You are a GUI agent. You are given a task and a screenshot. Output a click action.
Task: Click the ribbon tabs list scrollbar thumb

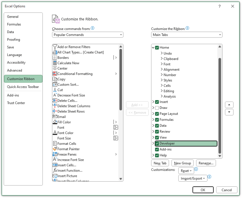(x=220, y=106)
